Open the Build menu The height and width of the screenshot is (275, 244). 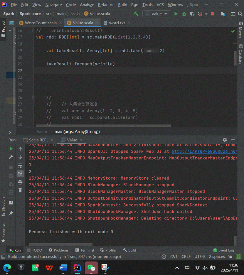coord(123,5)
